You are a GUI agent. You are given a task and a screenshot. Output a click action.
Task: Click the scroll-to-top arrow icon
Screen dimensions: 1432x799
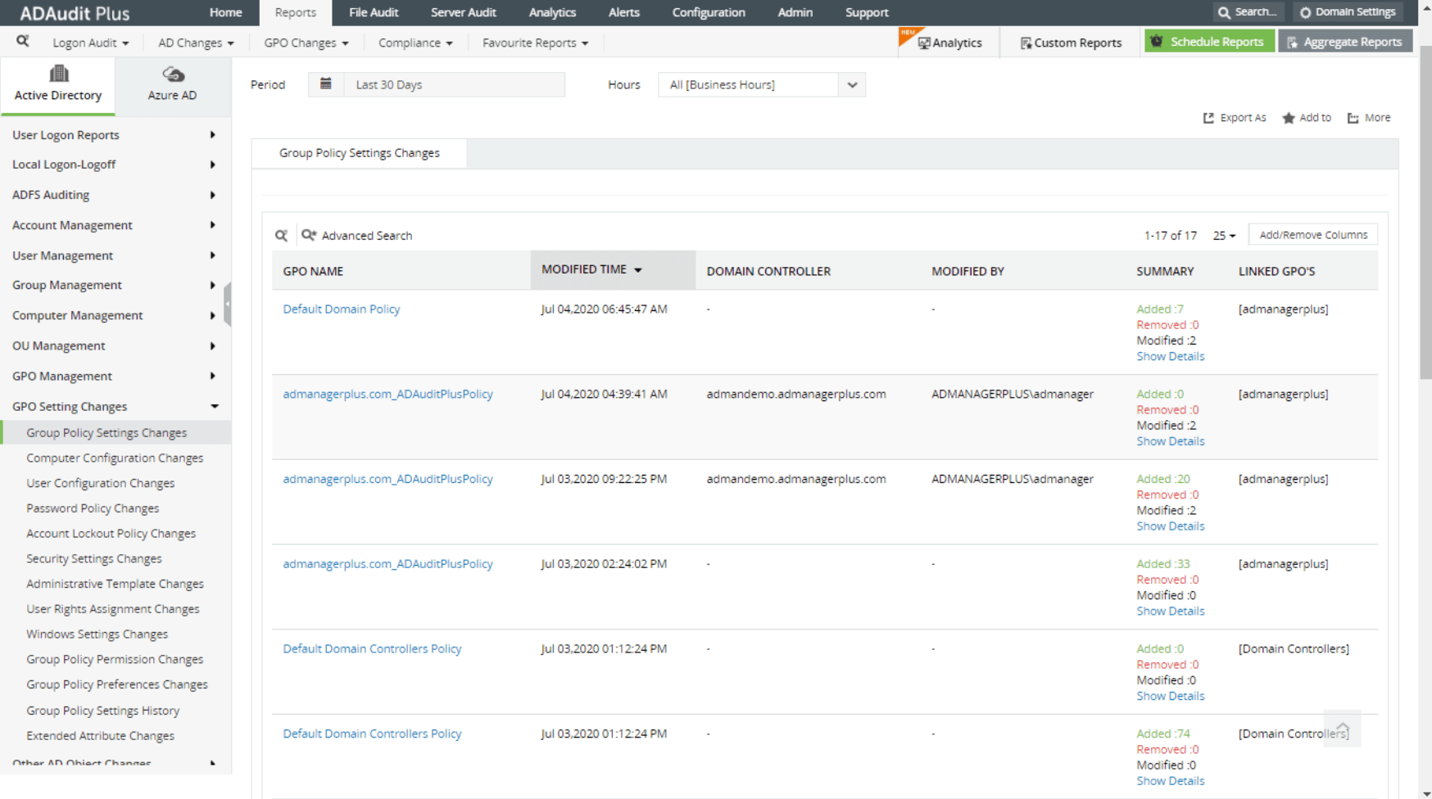(x=1343, y=729)
